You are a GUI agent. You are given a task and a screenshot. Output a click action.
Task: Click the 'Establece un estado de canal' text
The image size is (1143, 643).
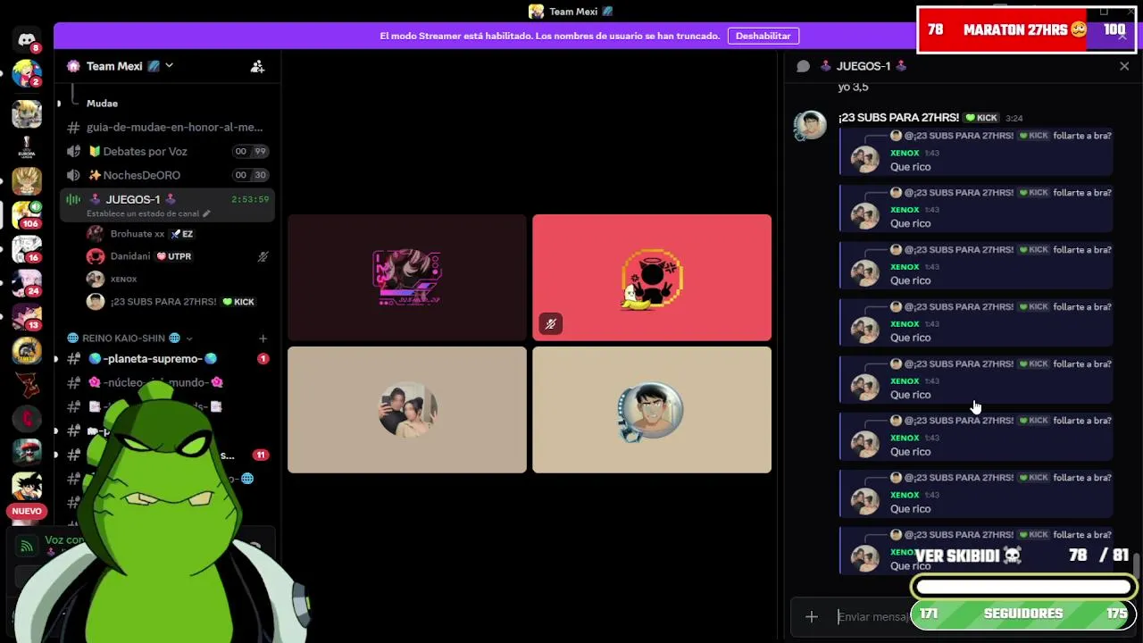143,214
